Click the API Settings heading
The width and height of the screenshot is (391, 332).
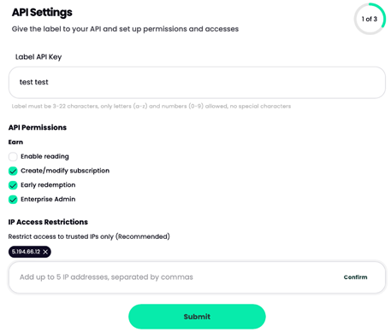42,13
